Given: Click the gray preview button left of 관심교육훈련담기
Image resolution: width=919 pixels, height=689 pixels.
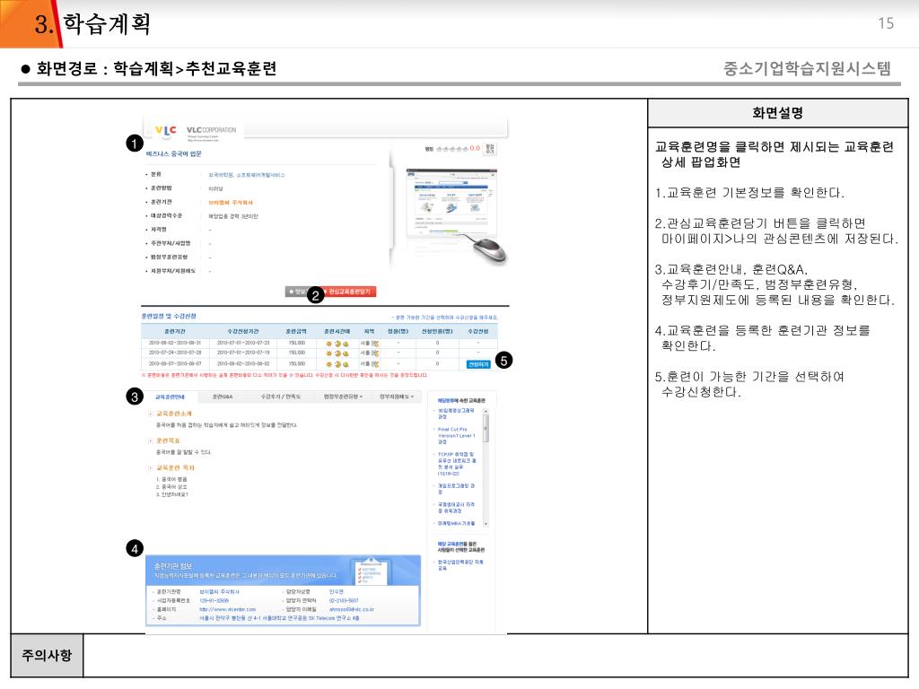Looking at the screenshot, I should [x=296, y=292].
